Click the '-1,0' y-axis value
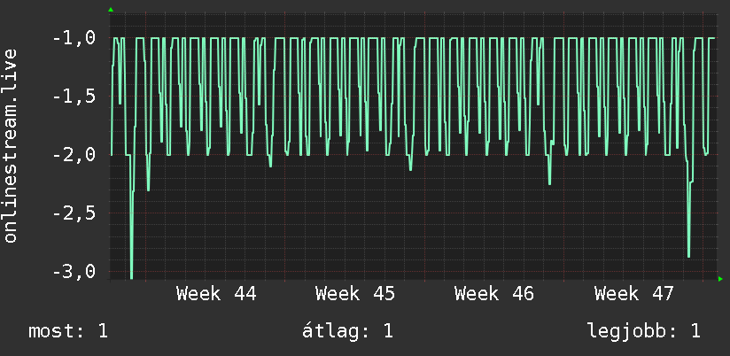This screenshot has width=730, height=356. (75, 38)
